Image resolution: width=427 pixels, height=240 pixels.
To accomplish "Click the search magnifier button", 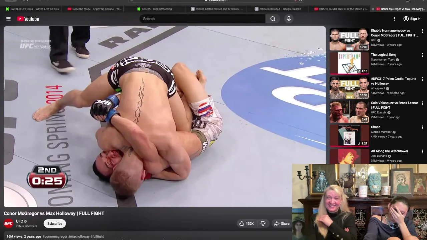I will coord(273,19).
